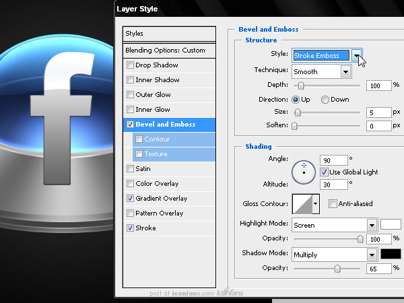Select the Gradient Overlay list row
The width and height of the screenshot is (404, 303).
[169, 199]
